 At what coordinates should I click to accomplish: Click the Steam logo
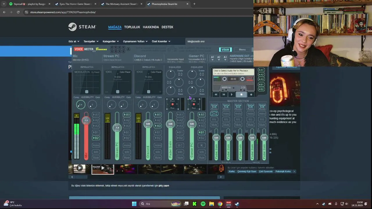pos(82,27)
